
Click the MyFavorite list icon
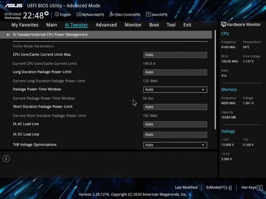pos(79,15)
